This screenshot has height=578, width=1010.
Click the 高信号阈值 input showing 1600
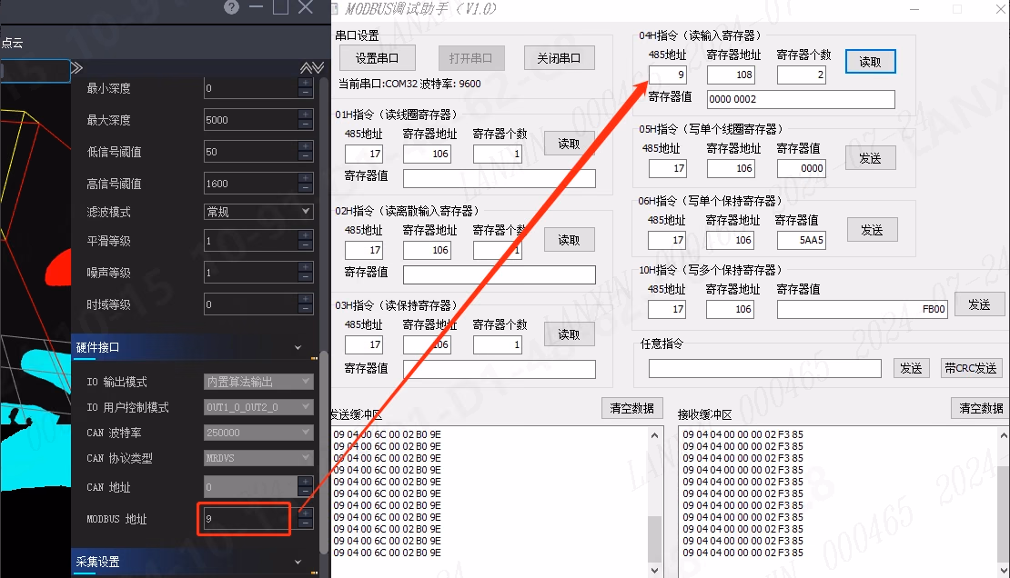click(x=251, y=184)
